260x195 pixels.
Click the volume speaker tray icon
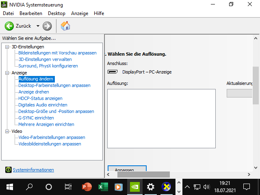tap(207, 187)
